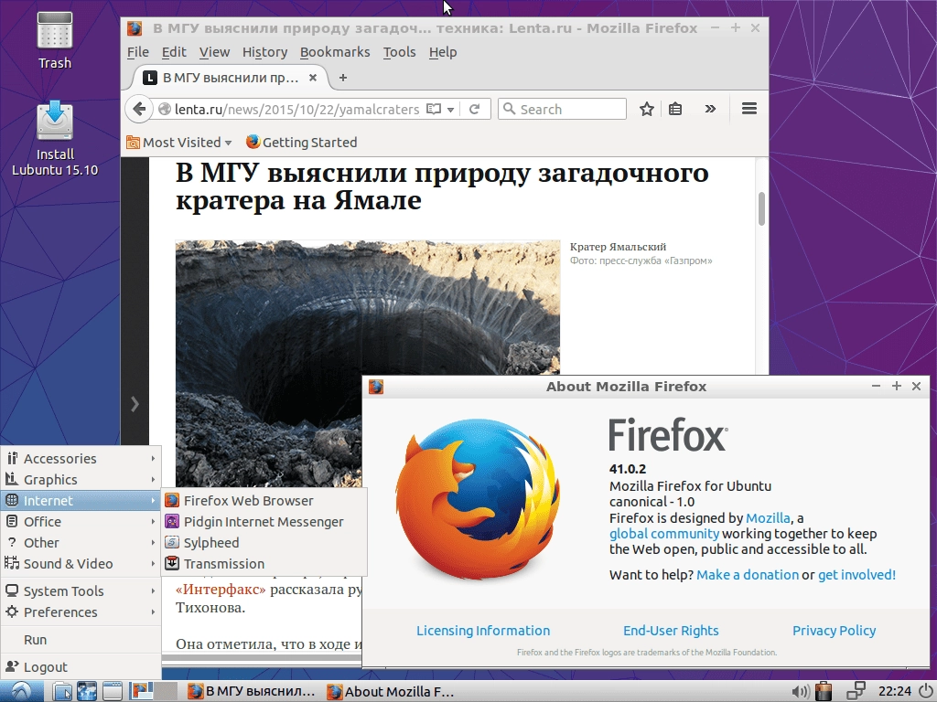
Task: Expand the Sound & Video menu category
Action: click(x=81, y=563)
